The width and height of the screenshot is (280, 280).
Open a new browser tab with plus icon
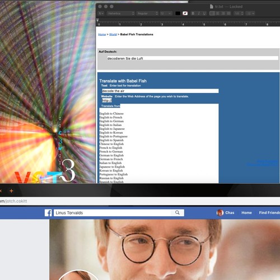coord(11,191)
